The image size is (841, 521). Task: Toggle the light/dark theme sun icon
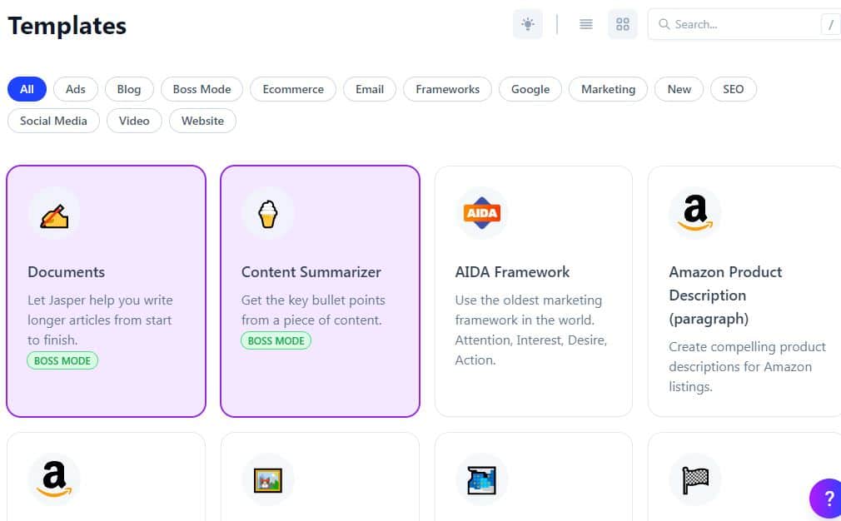click(x=528, y=24)
